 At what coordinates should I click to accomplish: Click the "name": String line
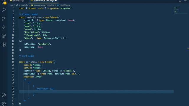coord(32,26)
